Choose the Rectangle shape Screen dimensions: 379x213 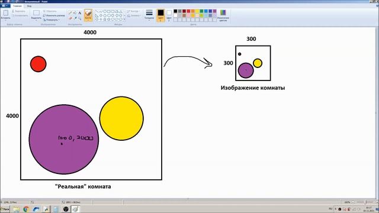[x=109, y=11]
